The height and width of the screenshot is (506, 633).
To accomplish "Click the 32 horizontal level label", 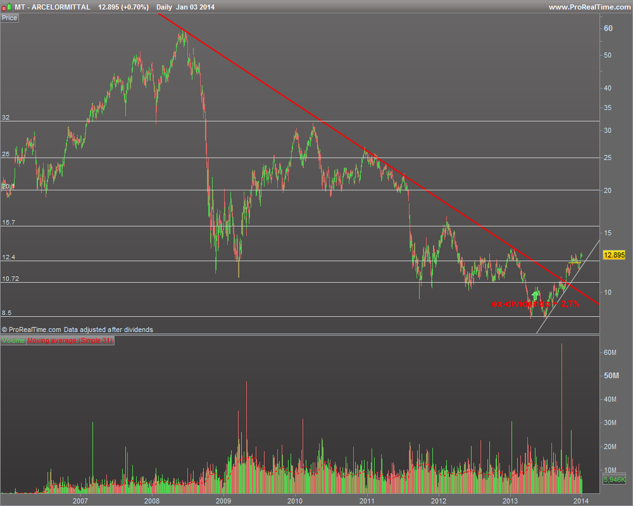I will point(6,118).
